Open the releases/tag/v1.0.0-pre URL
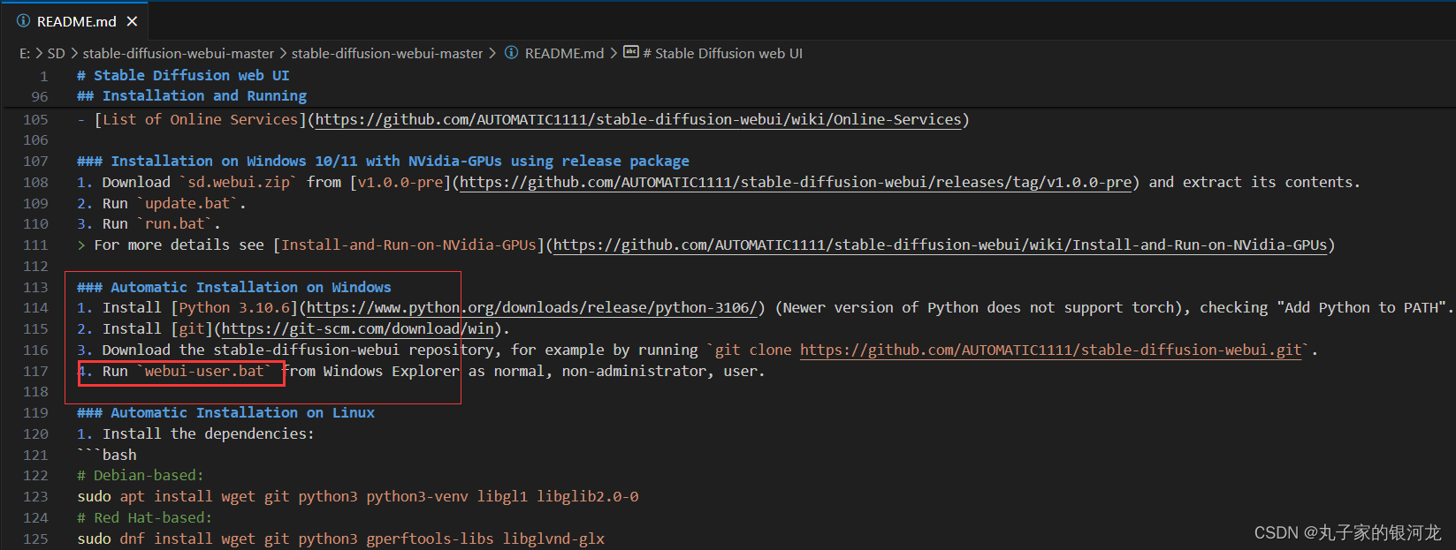The width and height of the screenshot is (1456, 550). click(x=796, y=182)
